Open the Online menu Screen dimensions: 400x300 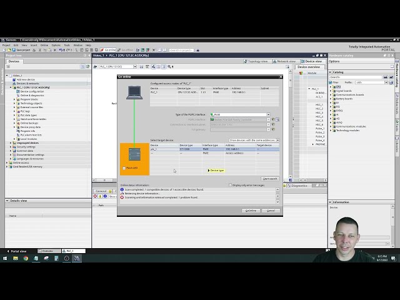click(x=44, y=45)
